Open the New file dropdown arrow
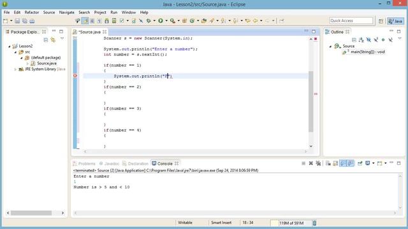Image resolution: width=408 pixels, height=229 pixels. (11, 21)
